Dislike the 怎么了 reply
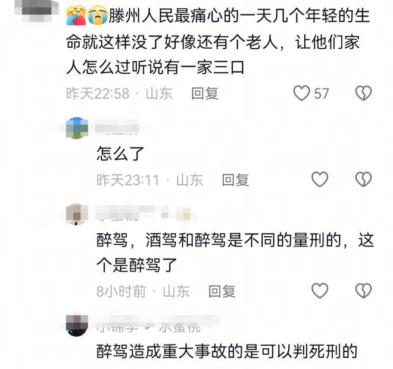 363,179
